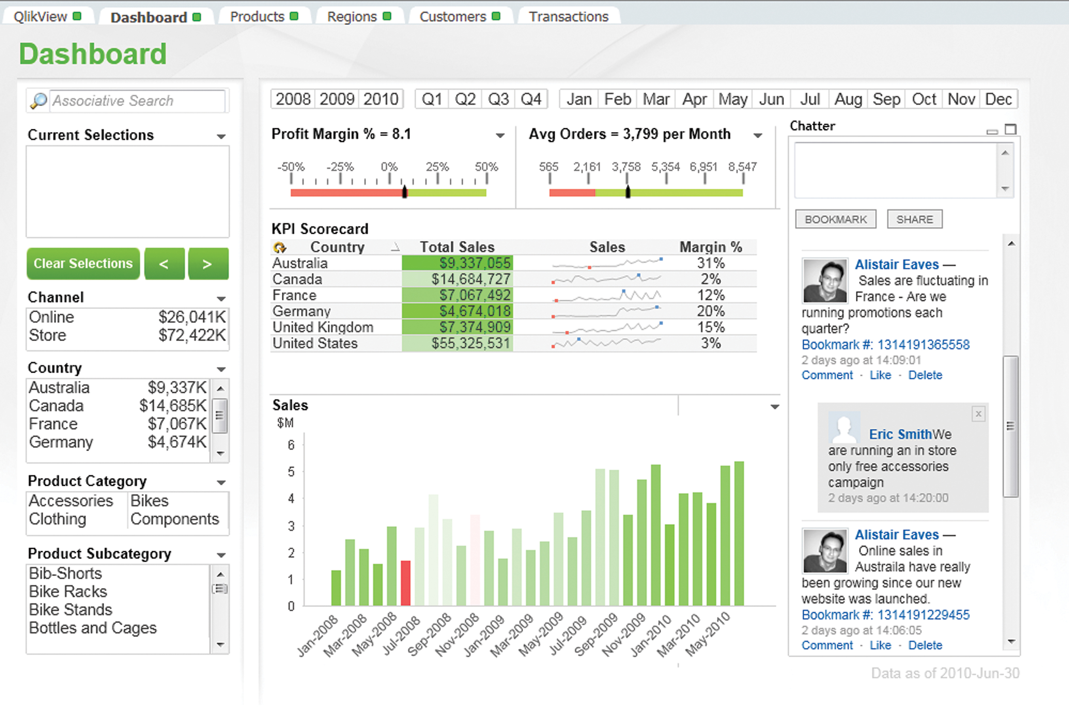Toggle the 2009 year filter
Viewport: 1069px width, 707px height.
337,99
